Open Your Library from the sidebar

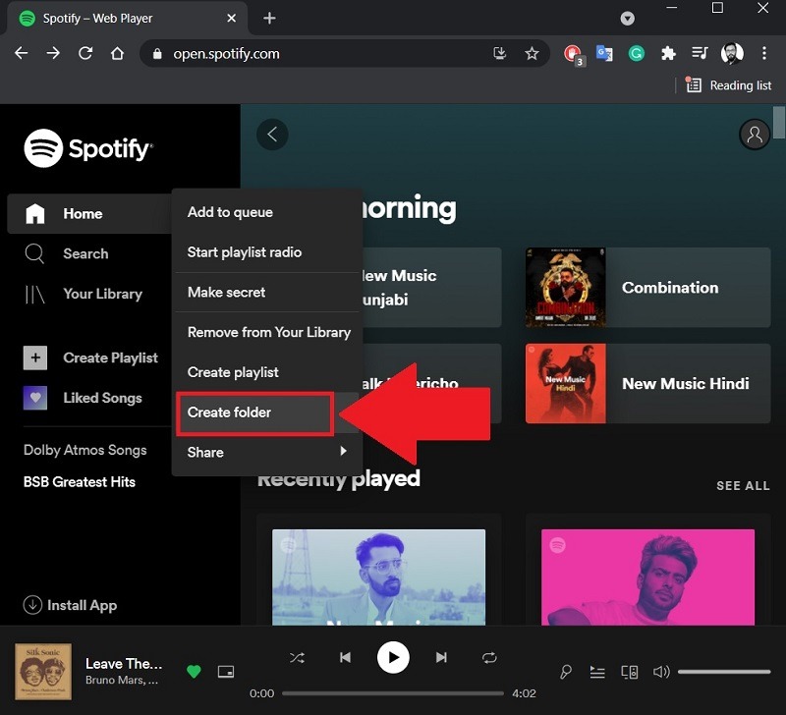101,294
